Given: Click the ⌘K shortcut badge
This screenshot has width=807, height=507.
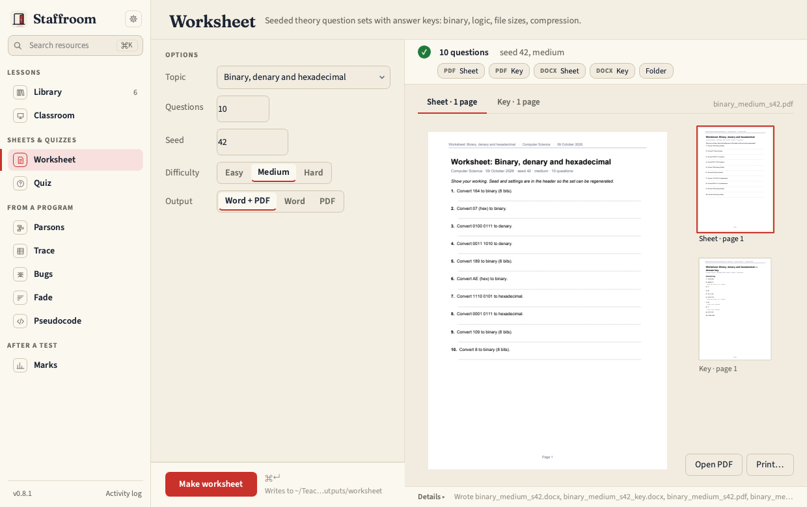Looking at the screenshot, I should coord(127,45).
